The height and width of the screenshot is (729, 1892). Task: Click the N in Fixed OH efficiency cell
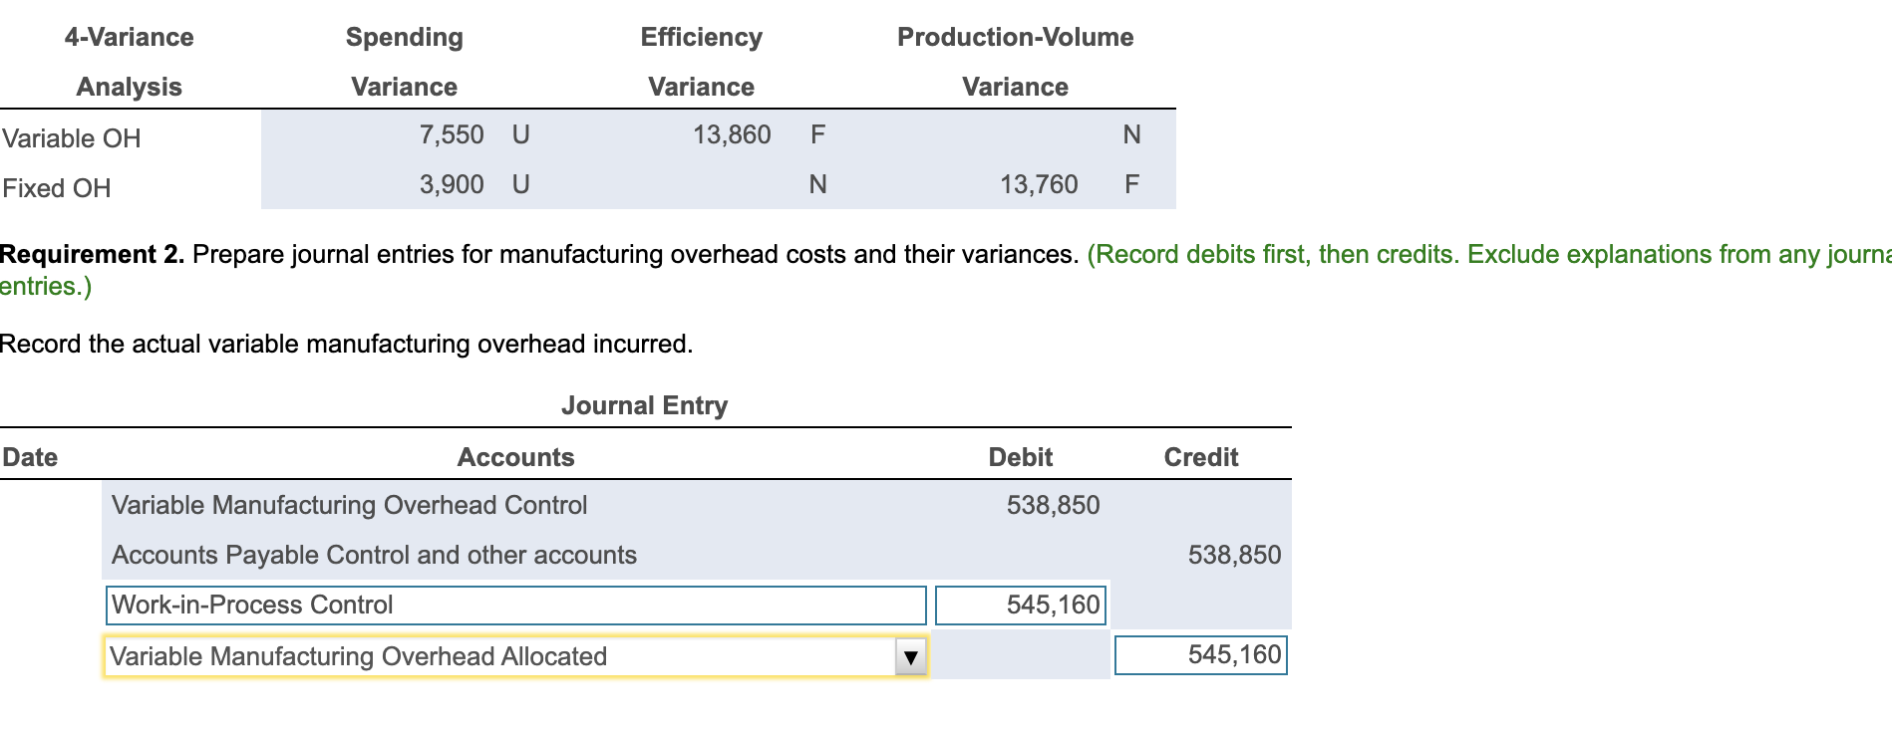coord(817,184)
